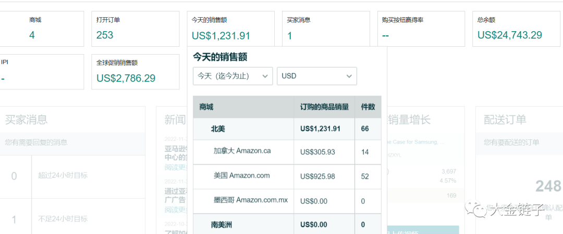563x234 pixels.
Task: Select the 美国 Amazon.com marketplace row
Action: click(241, 176)
